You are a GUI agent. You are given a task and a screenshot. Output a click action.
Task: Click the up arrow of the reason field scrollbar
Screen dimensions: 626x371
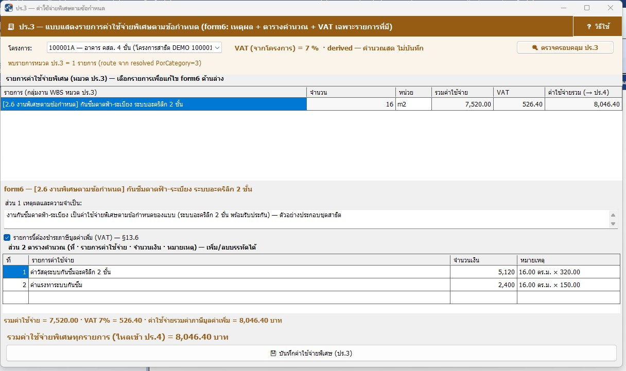(613, 214)
